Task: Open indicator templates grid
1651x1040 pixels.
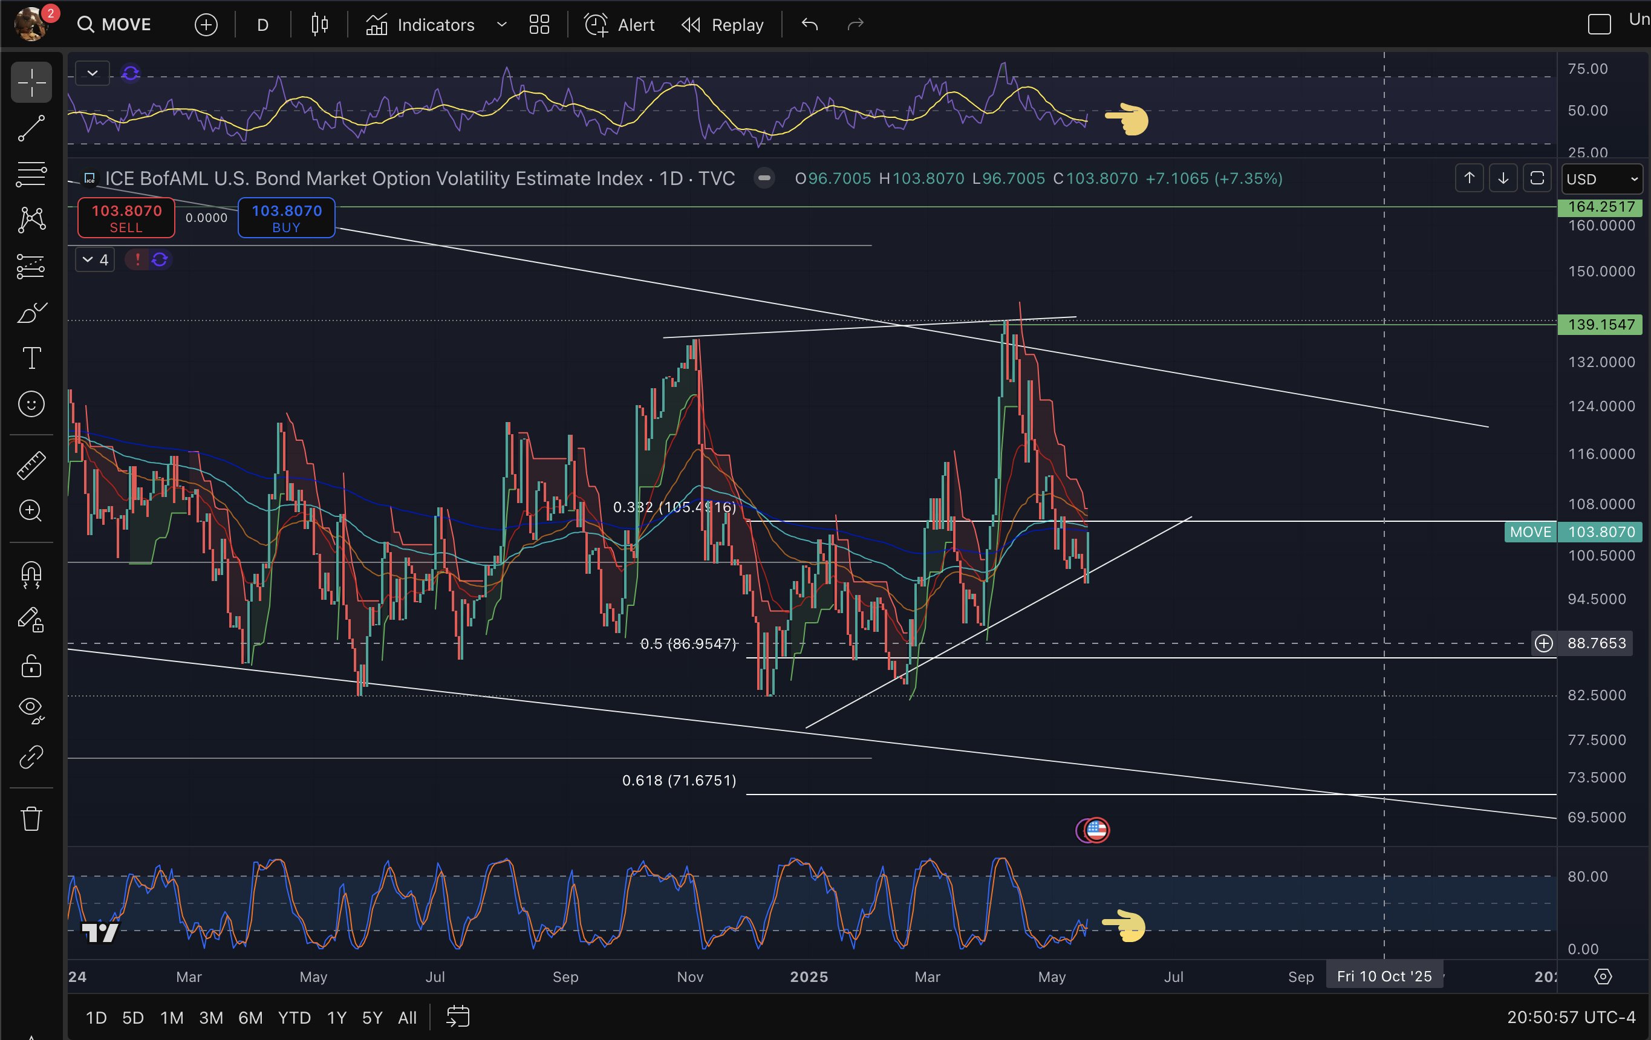Action: (539, 25)
